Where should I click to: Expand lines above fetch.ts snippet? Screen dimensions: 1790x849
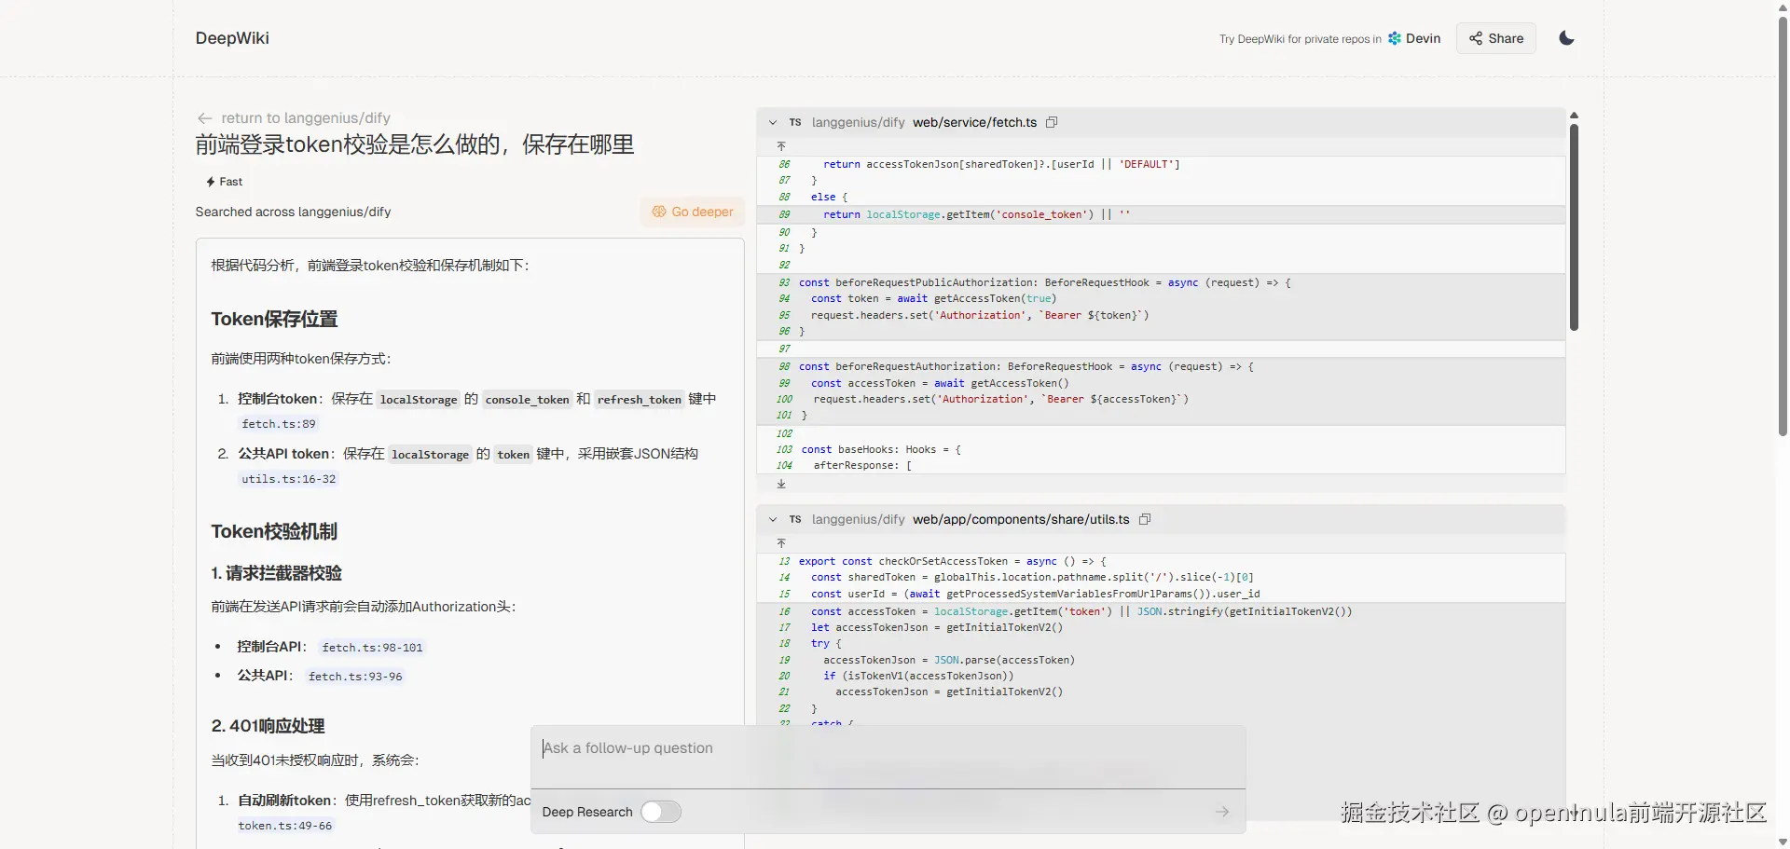click(781, 146)
